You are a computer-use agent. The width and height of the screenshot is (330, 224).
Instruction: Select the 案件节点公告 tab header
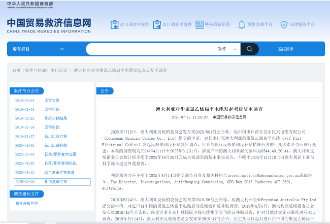26,91
